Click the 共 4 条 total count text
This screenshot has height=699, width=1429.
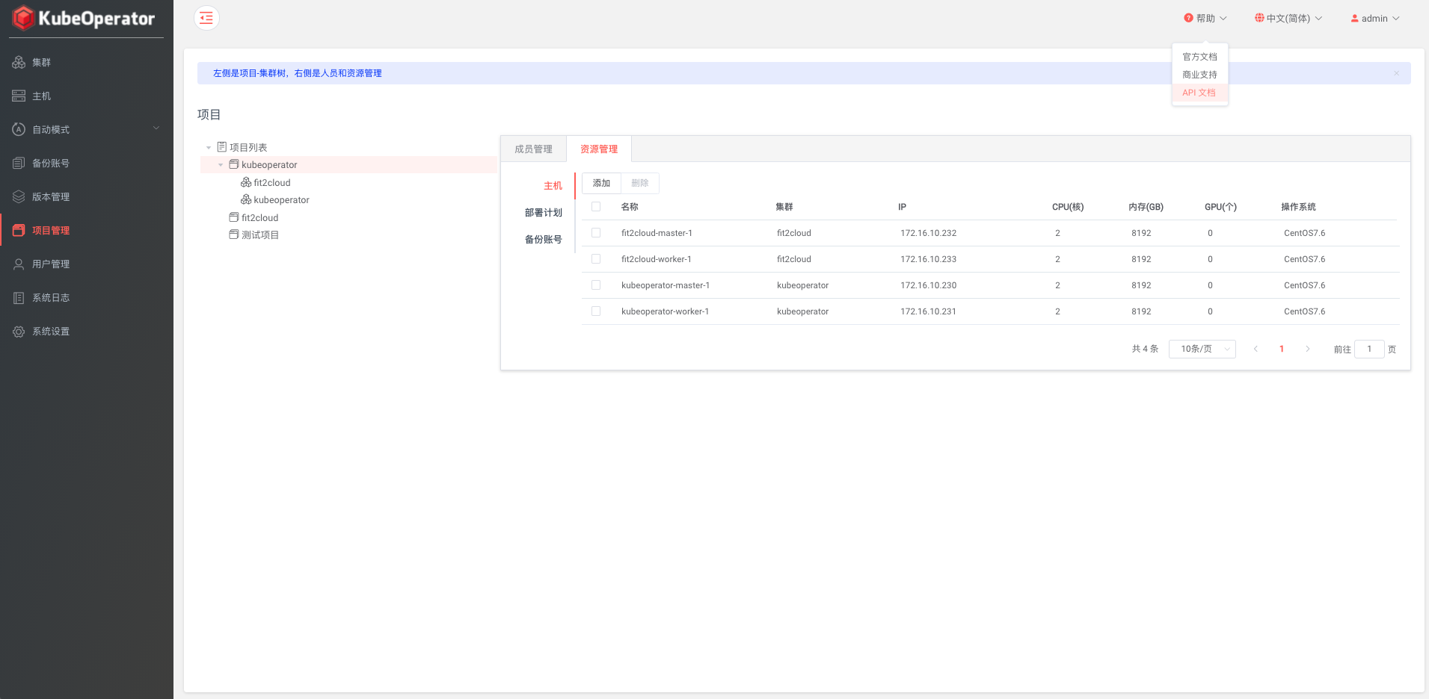[1145, 349]
